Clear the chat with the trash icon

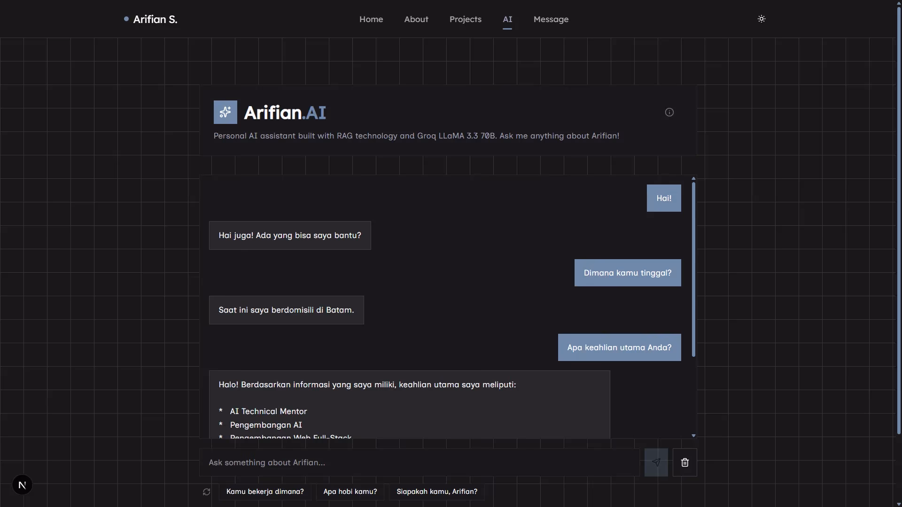684,462
